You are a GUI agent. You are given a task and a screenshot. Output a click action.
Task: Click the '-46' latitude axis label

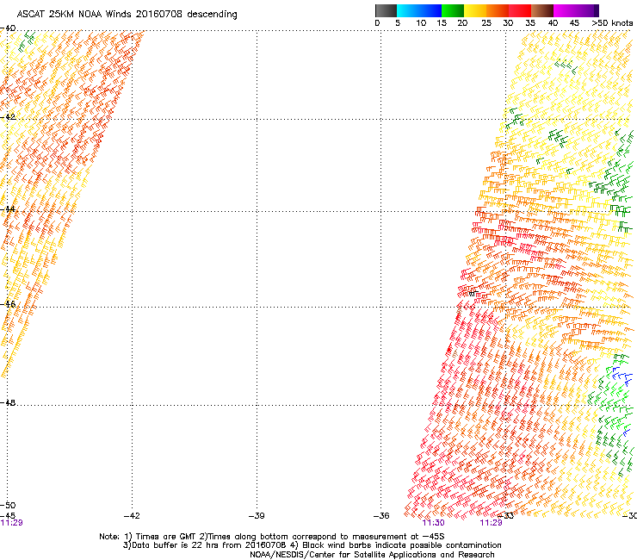[8, 304]
